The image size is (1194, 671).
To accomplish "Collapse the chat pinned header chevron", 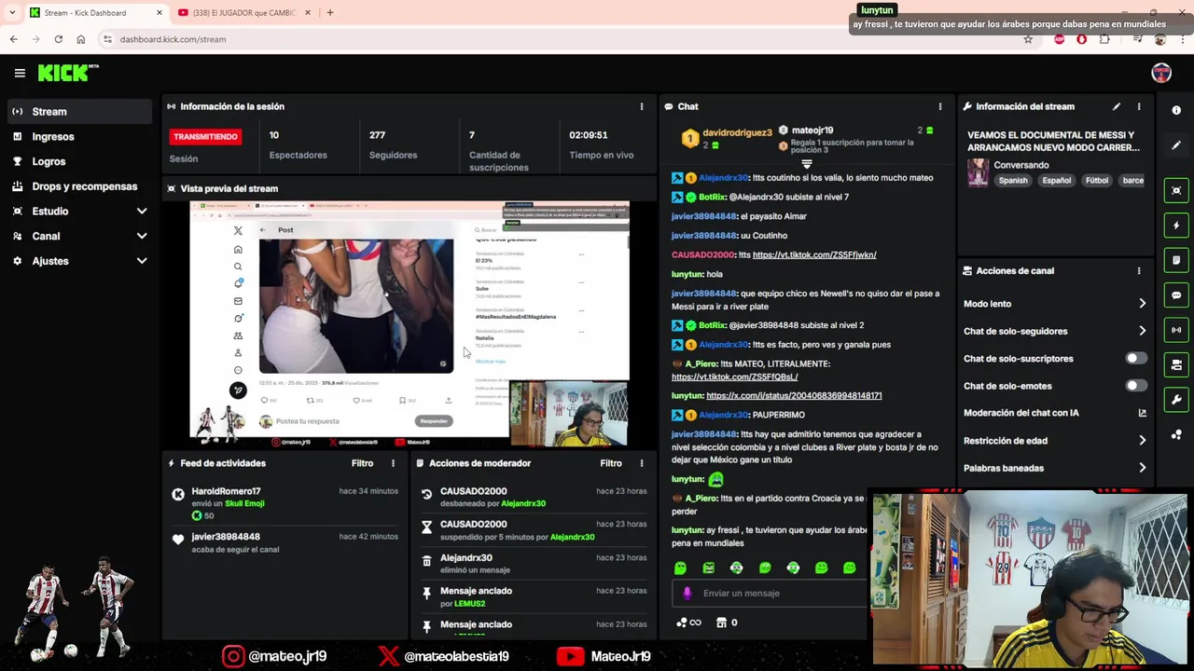I will click(x=807, y=164).
